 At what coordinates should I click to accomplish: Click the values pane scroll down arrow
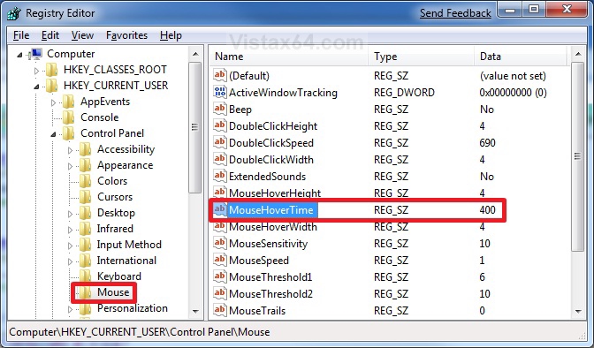578,312
